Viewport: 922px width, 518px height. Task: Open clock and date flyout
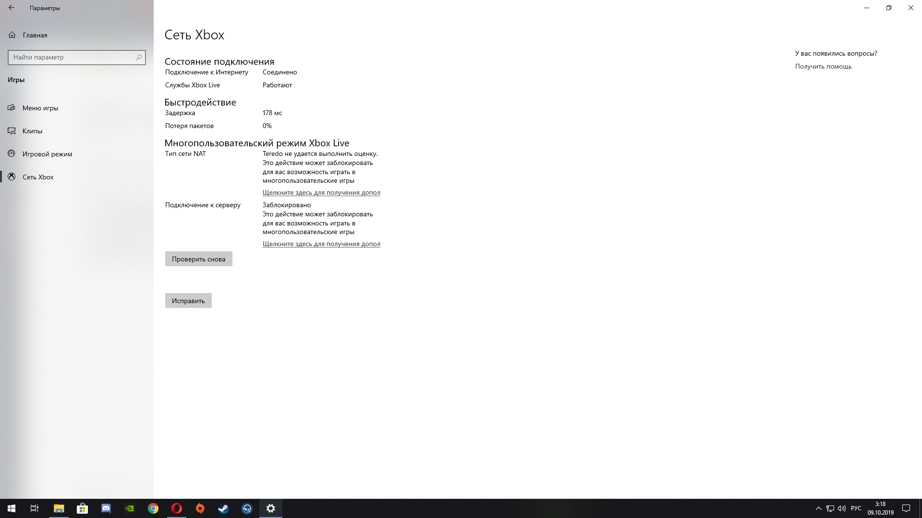click(880, 508)
